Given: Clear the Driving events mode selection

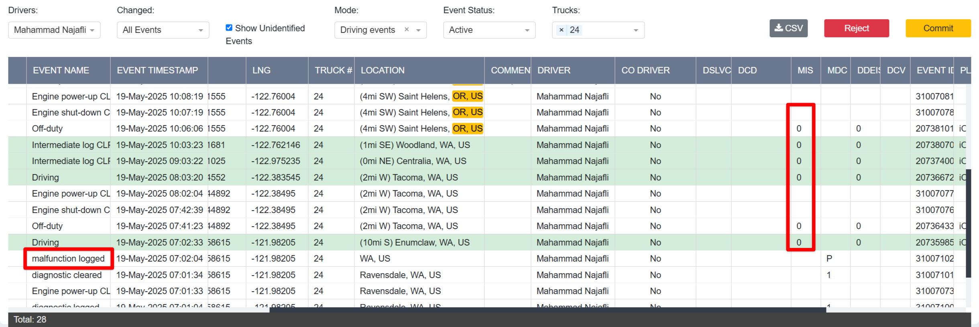Looking at the screenshot, I should click(x=407, y=29).
